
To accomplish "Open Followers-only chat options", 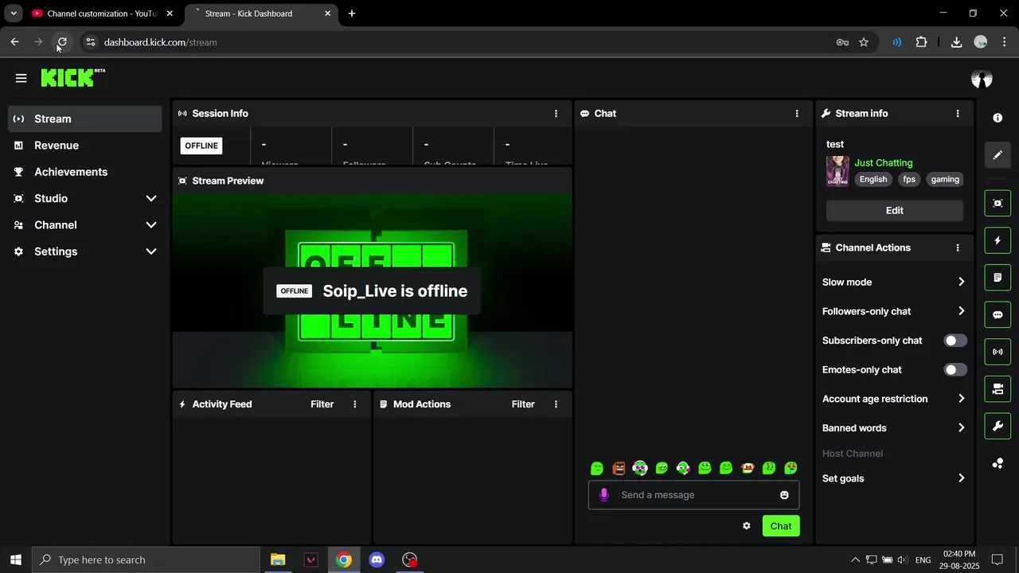I will 894,311.
